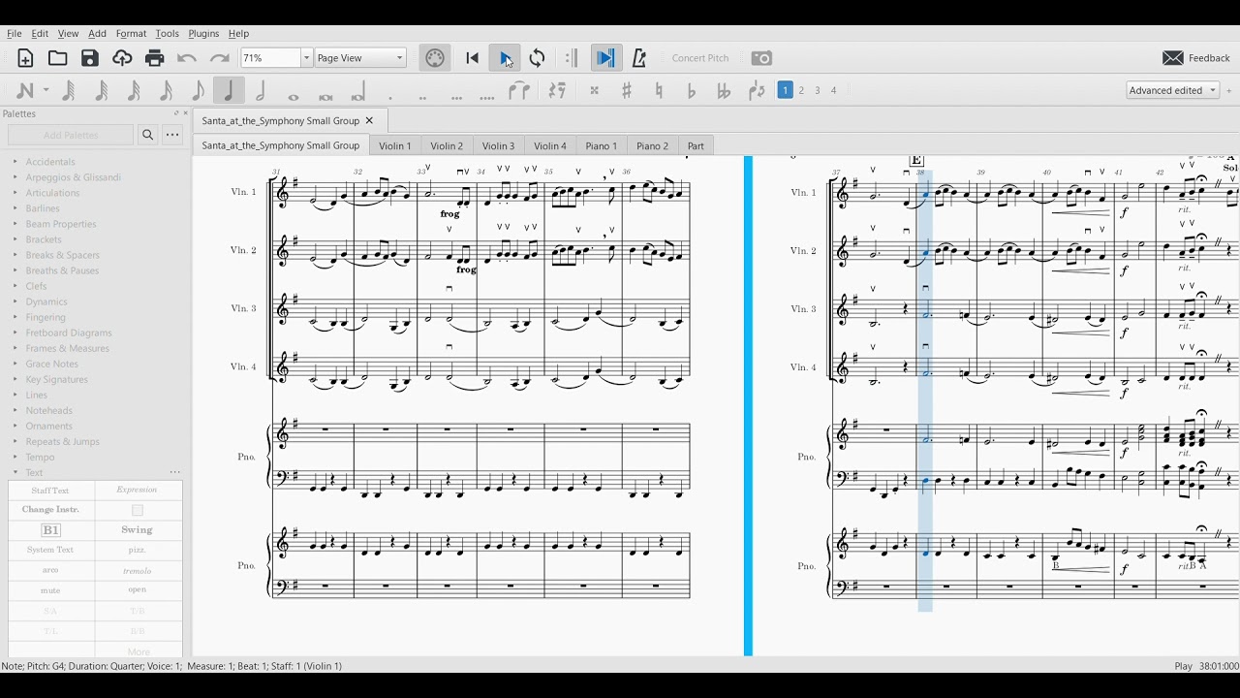This screenshot has height=698, width=1240.
Task: Open the Advanced edited workspace dropdown
Action: click(x=1172, y=90)
